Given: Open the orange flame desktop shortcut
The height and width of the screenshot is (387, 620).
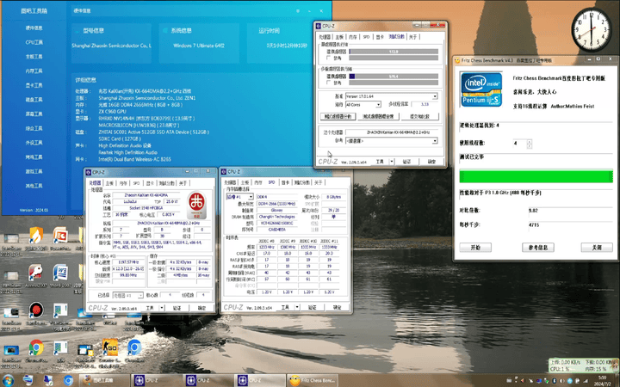Looking at the screenshot, I should click(x=36, y=236).
